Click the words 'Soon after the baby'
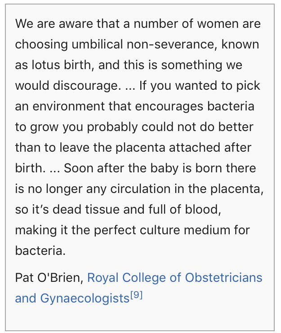The width and height of the screenshot is (281, 333). [x=121, y=168]
